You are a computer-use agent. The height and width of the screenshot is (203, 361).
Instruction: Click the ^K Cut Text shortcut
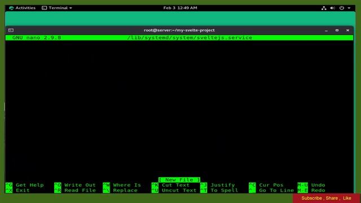(170, 185)
